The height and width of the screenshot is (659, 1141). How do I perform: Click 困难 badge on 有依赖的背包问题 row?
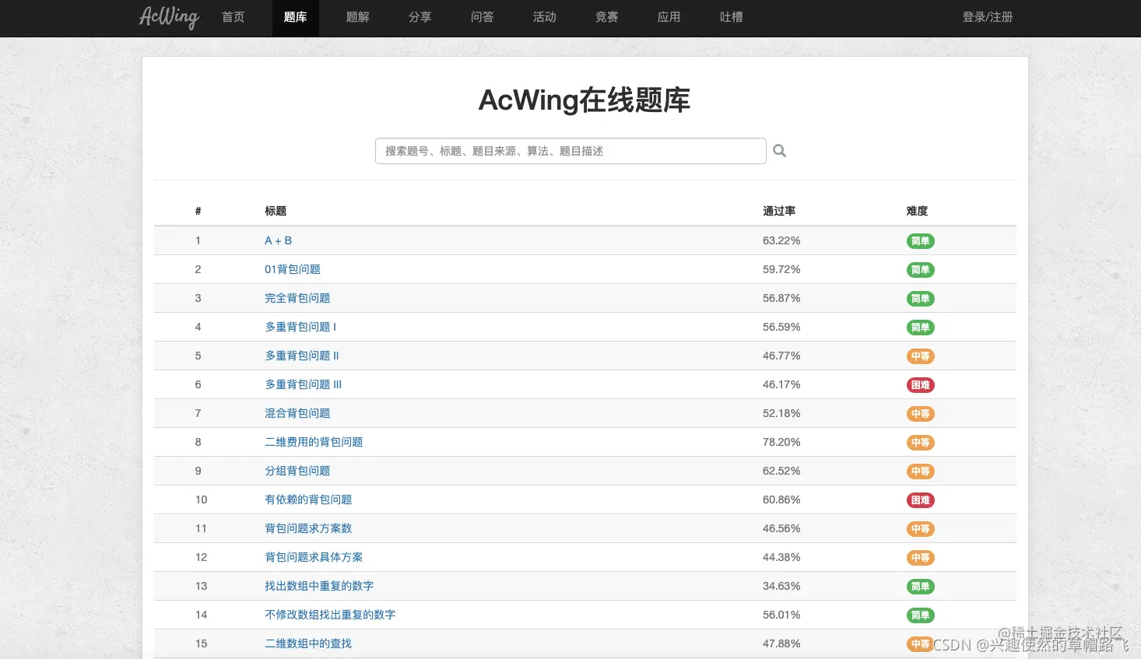click(921, 500)
